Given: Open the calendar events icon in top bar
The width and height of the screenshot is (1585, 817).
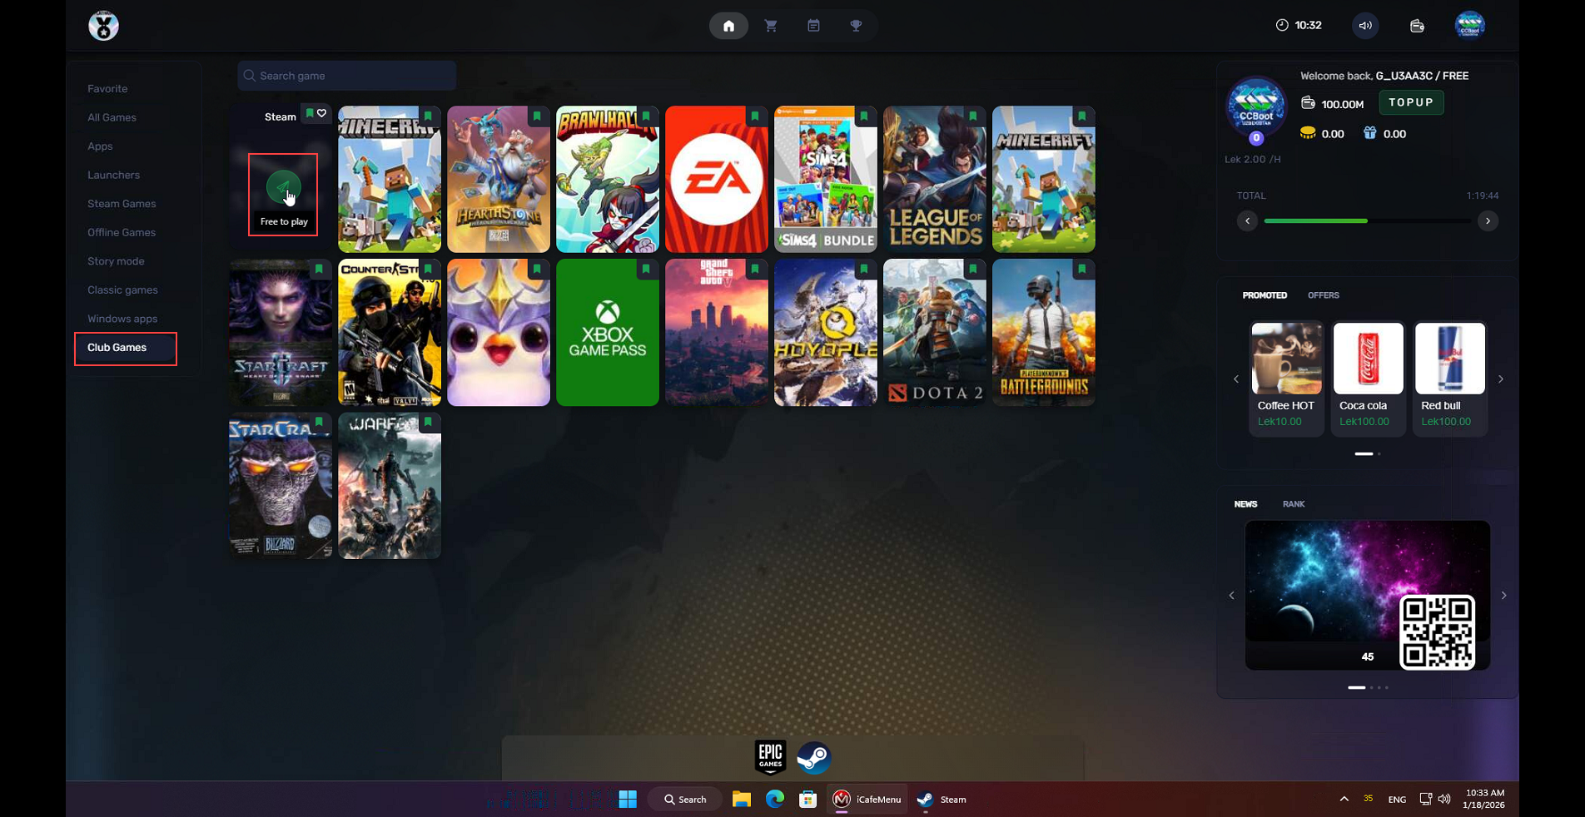Looking at the screenshot, I should (813, 26).
